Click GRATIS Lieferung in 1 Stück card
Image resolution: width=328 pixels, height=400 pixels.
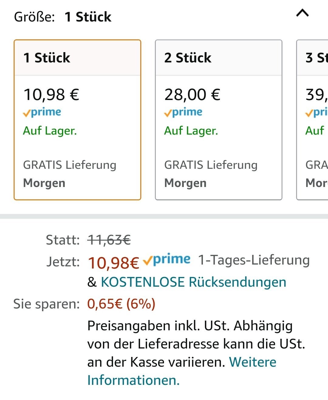pos(70,165)
